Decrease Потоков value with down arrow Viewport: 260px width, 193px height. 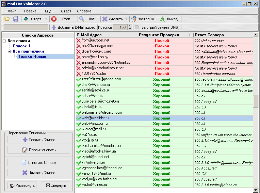[x=130, y=29]
